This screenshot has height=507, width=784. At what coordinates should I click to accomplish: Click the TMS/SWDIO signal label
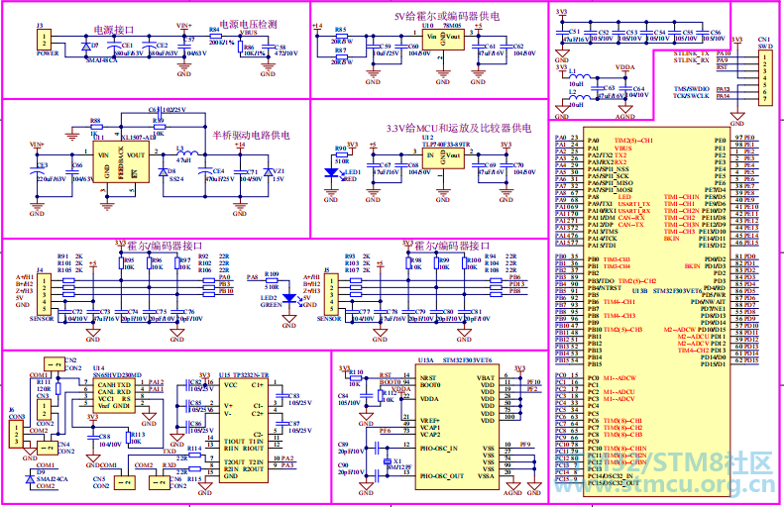[x=691, y=89]
